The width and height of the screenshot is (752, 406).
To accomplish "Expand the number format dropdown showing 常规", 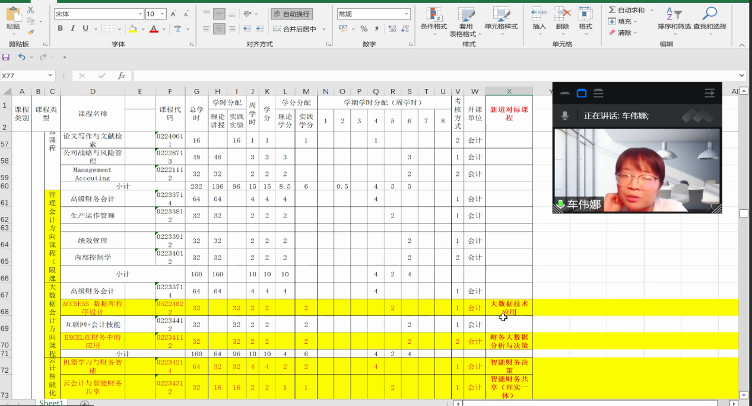I will [407, 14].
